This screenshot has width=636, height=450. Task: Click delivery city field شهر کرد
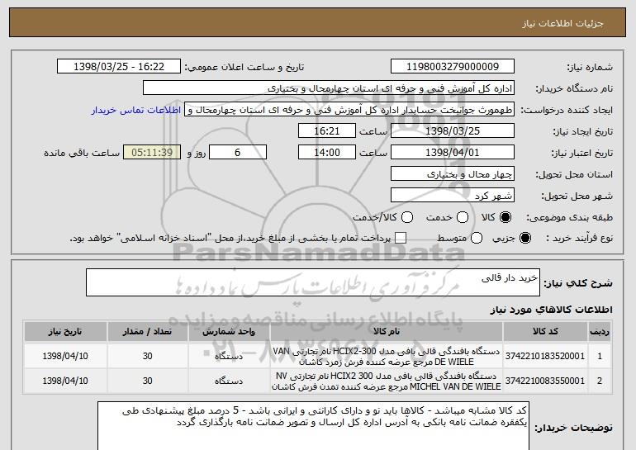[453, 196]
